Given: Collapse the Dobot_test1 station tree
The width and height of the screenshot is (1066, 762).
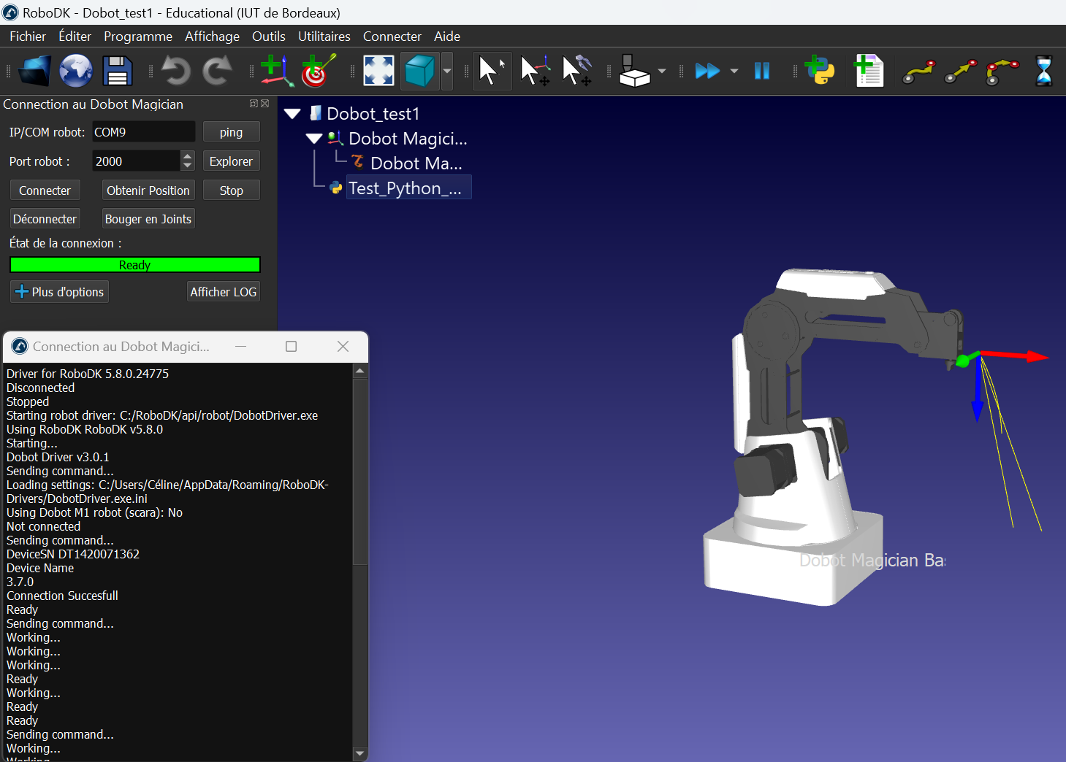Looking at the screenshot, I should click(293, 114).
